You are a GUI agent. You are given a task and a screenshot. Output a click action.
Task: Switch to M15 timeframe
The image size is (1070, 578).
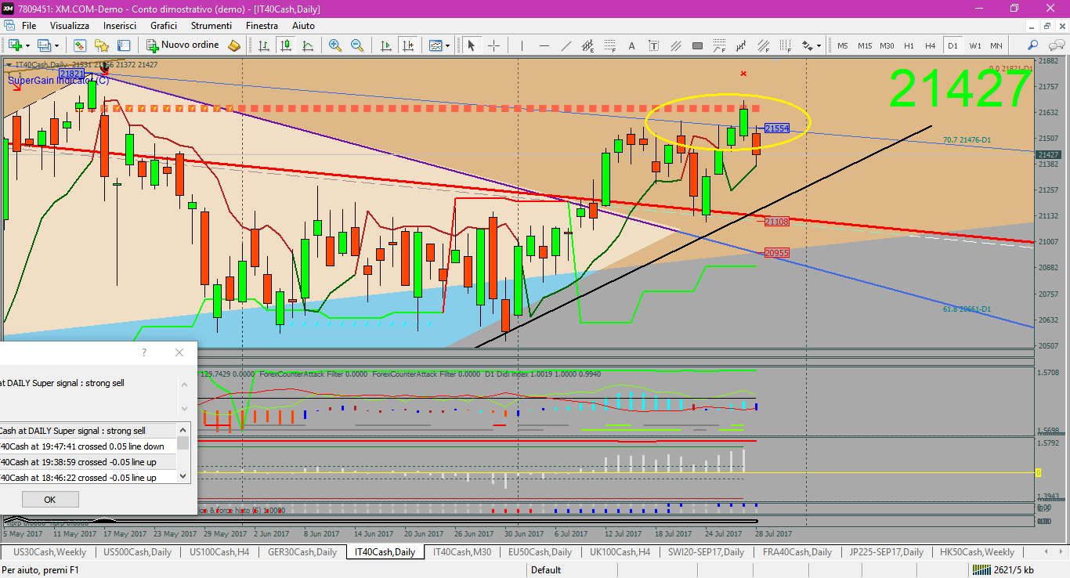coord(865,45)
